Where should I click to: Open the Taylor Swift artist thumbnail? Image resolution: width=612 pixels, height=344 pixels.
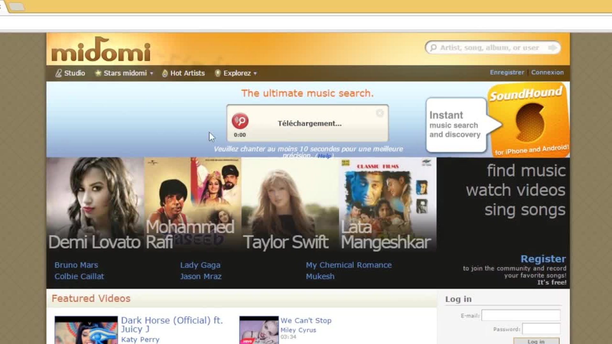tap(290, 204)
